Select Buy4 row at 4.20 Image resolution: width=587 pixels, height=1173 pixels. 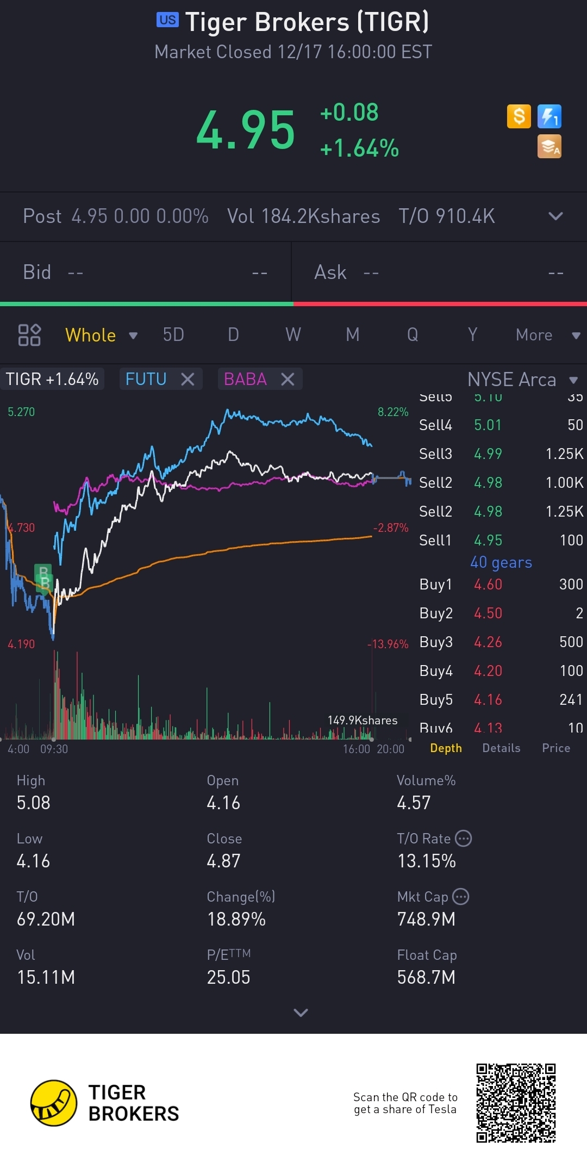point(501,671)
